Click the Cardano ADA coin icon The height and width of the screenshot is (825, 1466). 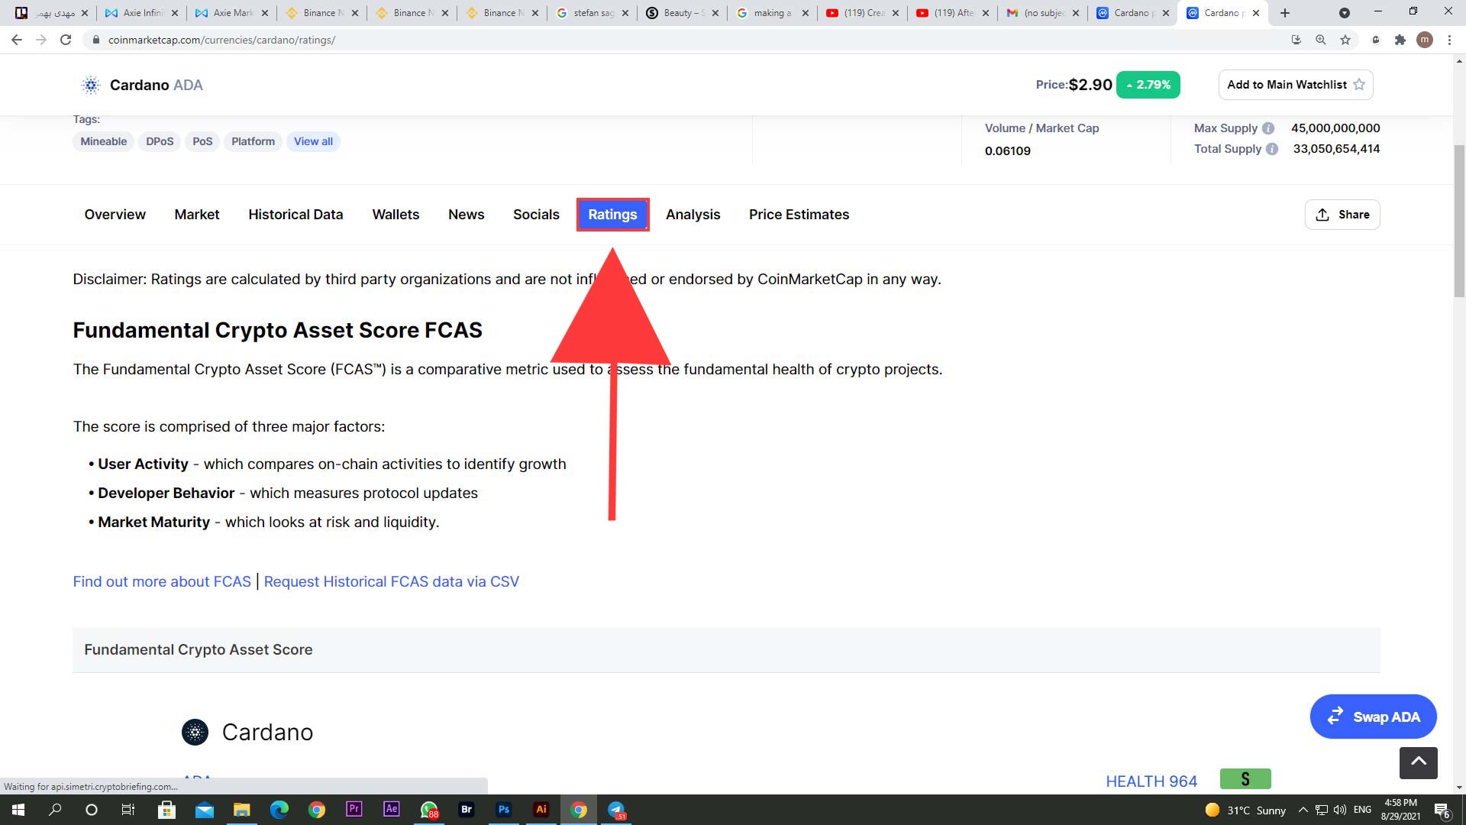(x=92, y=85)
